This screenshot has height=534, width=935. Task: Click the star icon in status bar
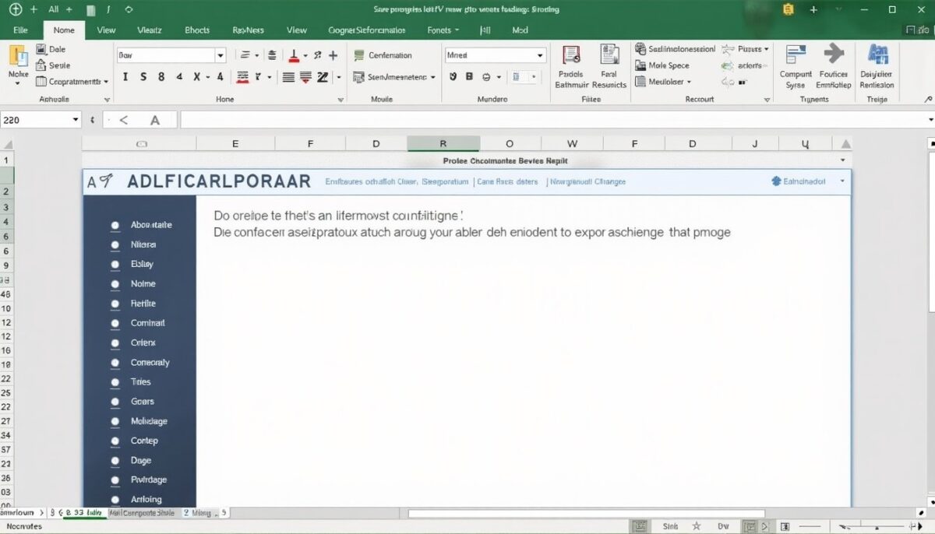pyautogui.click(x=697, y=527)
